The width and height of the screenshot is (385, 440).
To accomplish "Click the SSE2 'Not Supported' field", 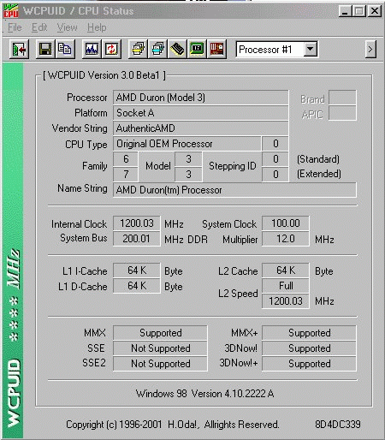I will [x=160, y=364].
